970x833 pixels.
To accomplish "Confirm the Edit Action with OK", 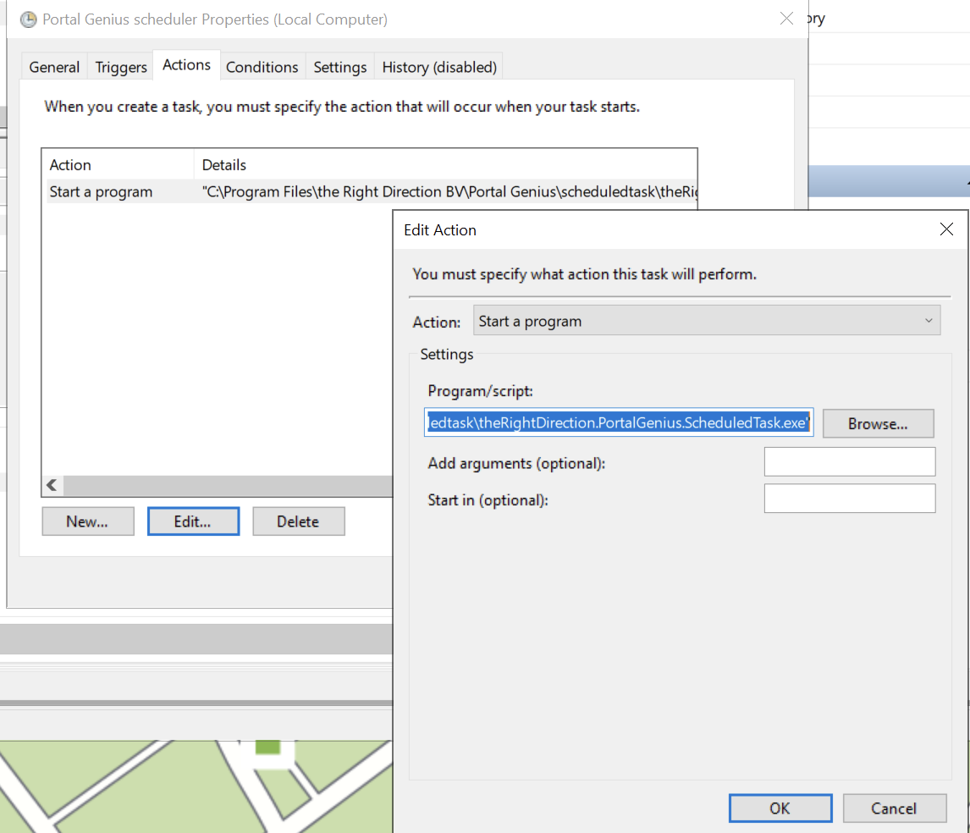I will pos(780,808).
